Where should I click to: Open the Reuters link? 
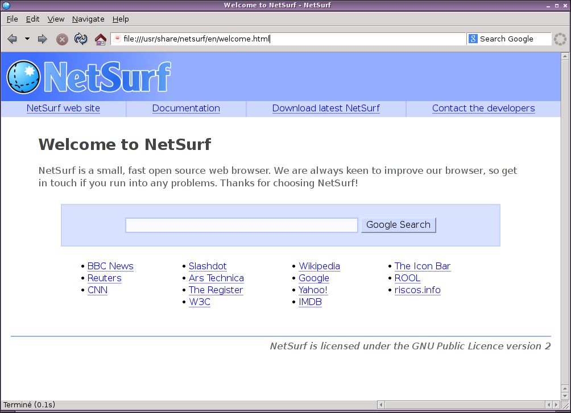[105, 278]
